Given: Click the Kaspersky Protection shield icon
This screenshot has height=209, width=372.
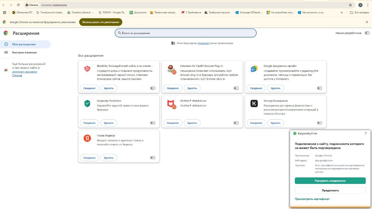Looking at the screenshot, I should pos(87,103).
